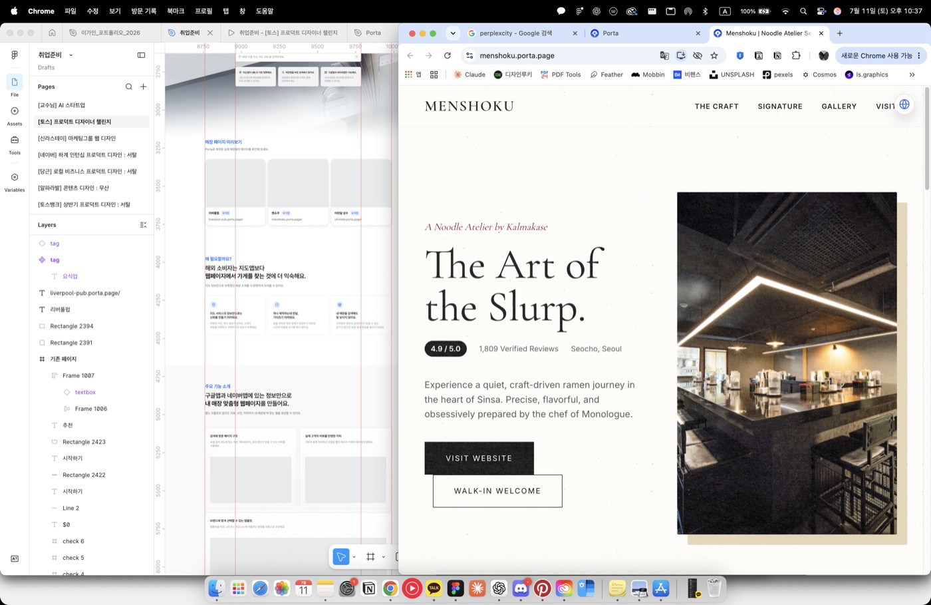
Task: Click the globe language icon on Menshoku page
Action: [x=904, y=104]
